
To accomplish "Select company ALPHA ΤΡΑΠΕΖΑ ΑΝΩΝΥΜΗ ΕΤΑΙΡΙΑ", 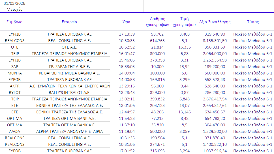I will point(69,131).
